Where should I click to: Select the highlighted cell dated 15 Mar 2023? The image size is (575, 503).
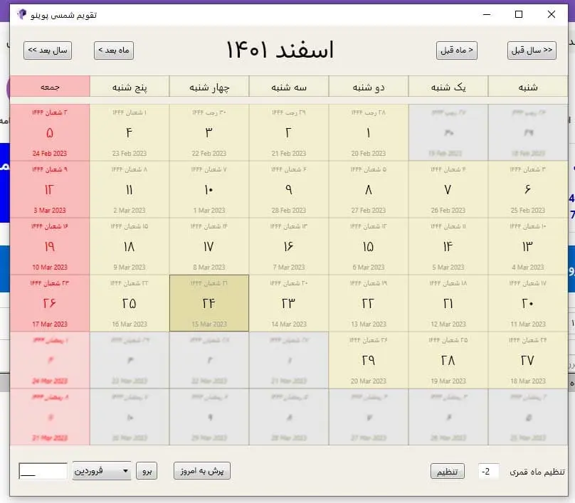(x=209, y=303)
